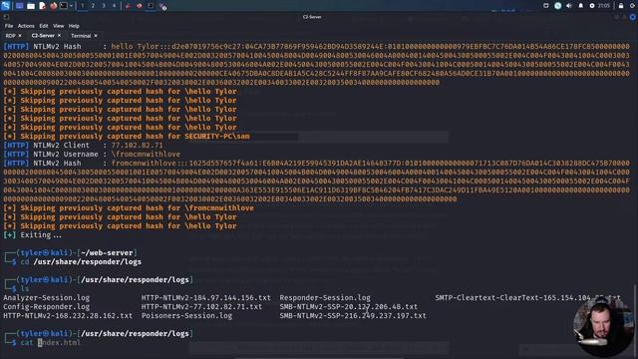The width and height of the screenshot is (638, 359).
Task: Close the C2-Server tab
Action: point(59,36)
